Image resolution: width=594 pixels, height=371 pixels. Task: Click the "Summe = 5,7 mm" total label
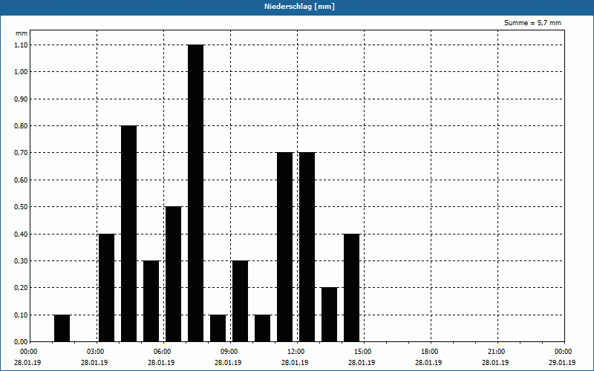point(532,23)
